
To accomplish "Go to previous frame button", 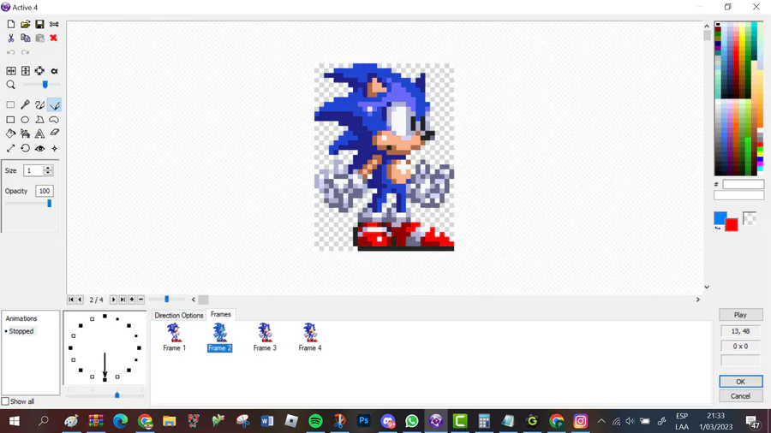I will (80, 300).
